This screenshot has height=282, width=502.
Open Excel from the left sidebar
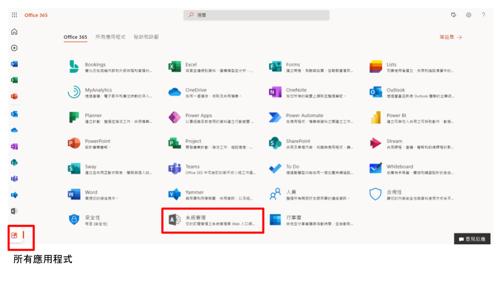pos(15,80)
